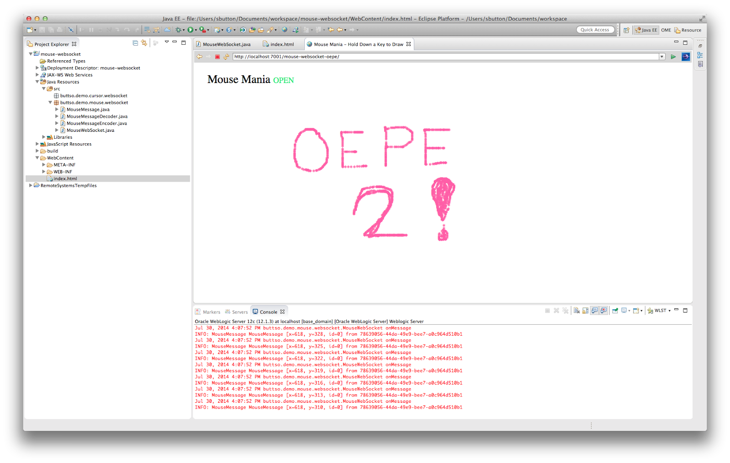Click the browser Back arrow
This screenshot has height=463, width=730.
pyautogui.click(x=199, y=57)
